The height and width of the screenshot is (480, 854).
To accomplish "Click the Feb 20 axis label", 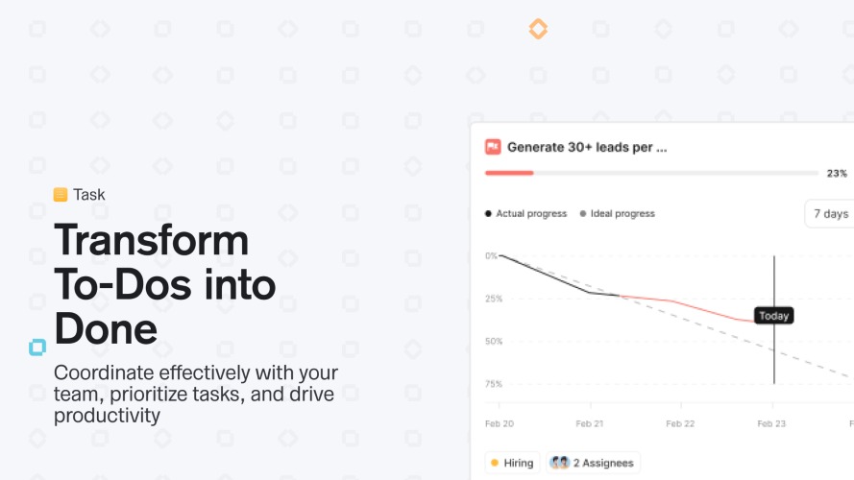I will pos(500,423).
